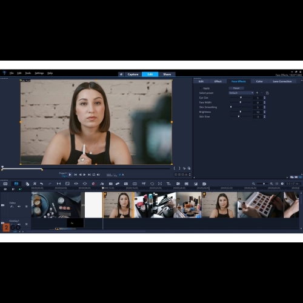The image size is (303, 303).
Task: Switch to the Lens Correction tab
Action: point(282,81)
